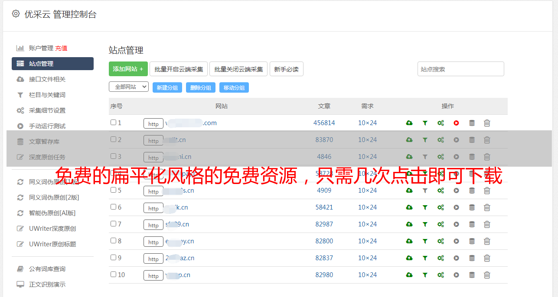The width and height of the screenshot is (558, 297).
Task: Check the checkbox for row 10
Action: 113,274
